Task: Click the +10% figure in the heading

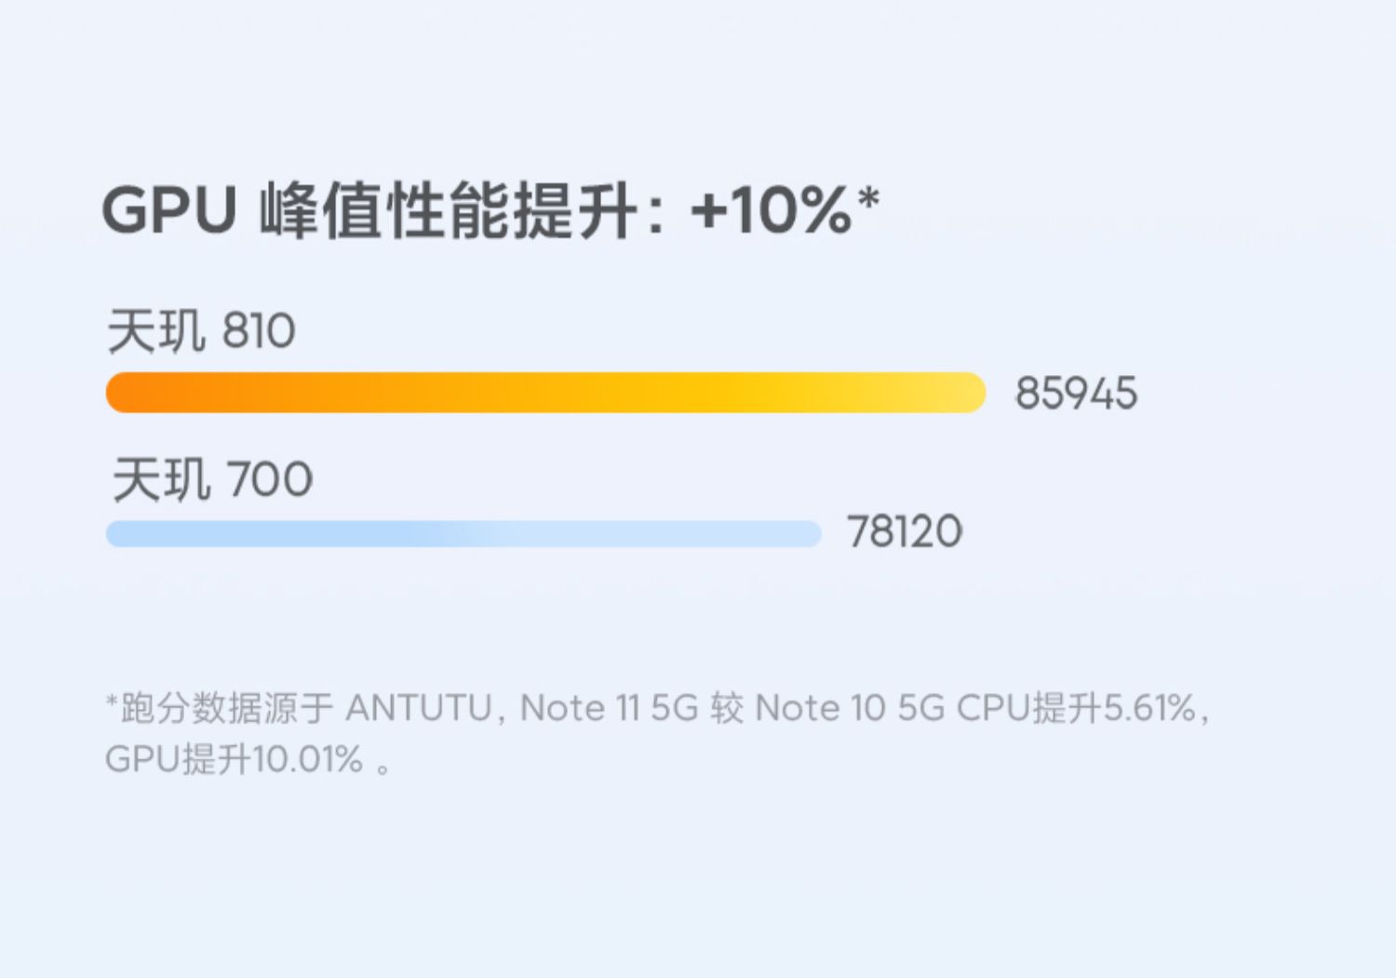Action: pos(771,210)
